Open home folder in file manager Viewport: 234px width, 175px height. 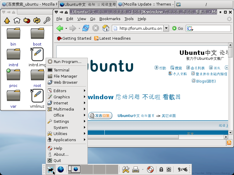click(x=17, y=20)
